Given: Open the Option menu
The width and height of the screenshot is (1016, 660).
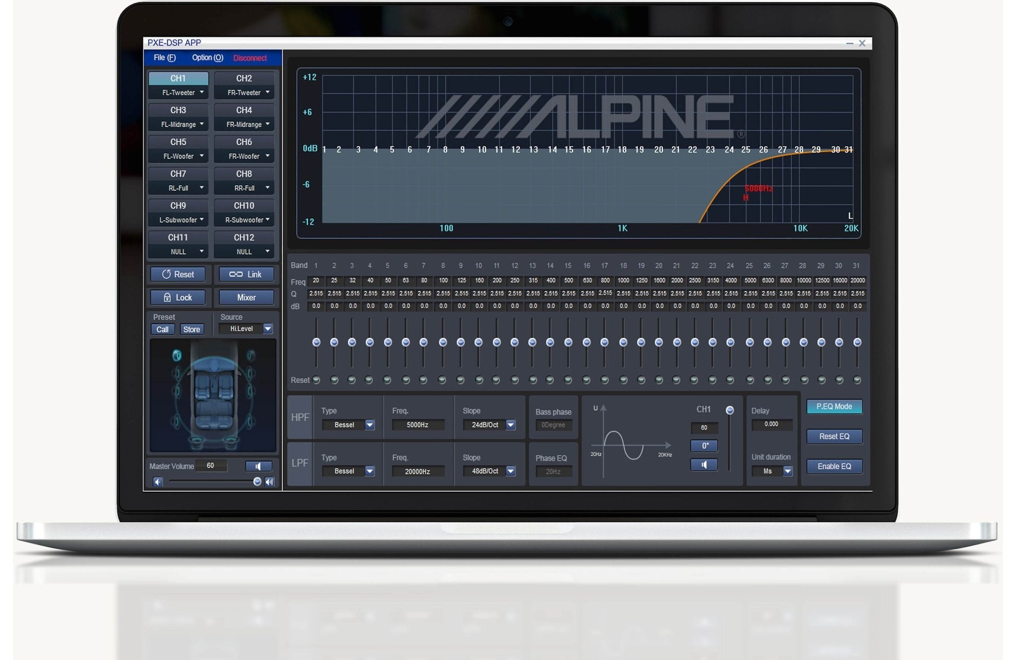Looking at the screenshot, I should pos(207,58).
